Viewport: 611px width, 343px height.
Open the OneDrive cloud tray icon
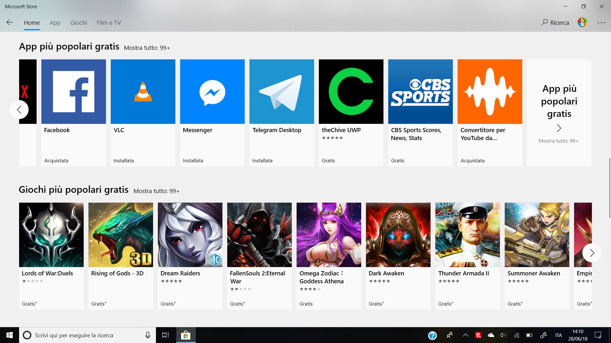point(491,335)
